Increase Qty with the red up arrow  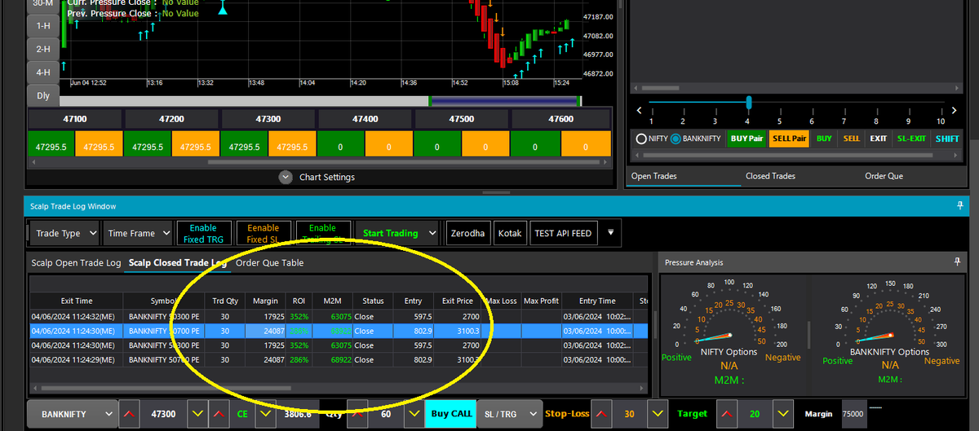tap(357, 414)
